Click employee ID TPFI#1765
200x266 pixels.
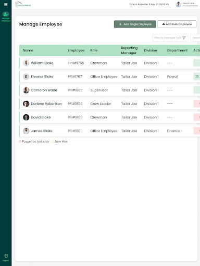click(x=76, y=63)
